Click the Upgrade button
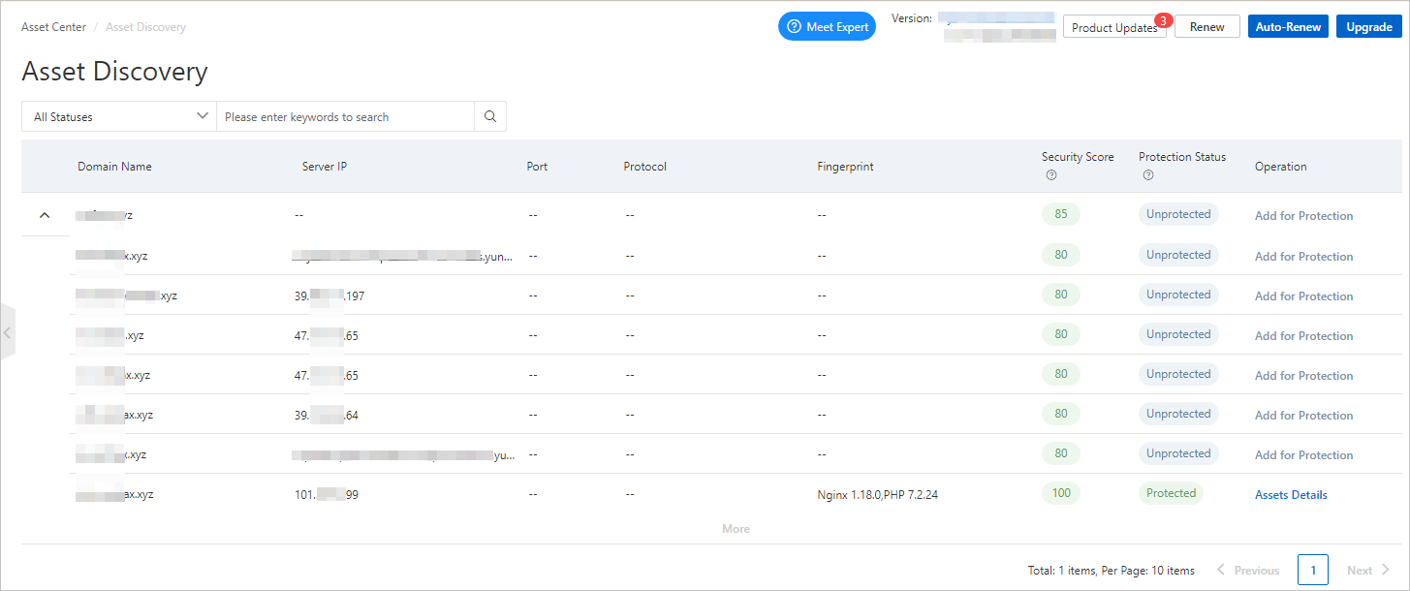 tap(1369, 26)
